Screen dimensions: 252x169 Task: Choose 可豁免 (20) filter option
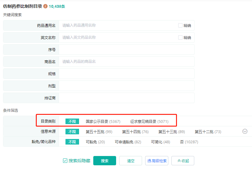point(95,142)
